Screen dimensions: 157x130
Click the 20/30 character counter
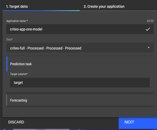pos(150,21)
